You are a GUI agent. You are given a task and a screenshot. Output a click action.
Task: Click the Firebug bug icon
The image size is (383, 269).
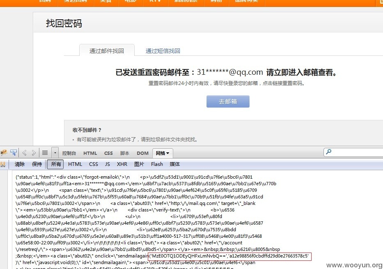[4, 153]
